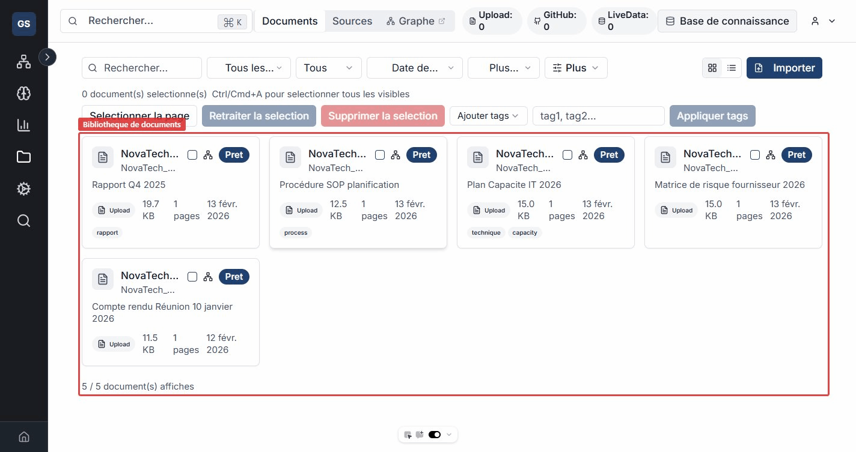The width and height of the screenshot is (856, 452).
Task: Switch to the Sources tab
Action: tap(352, 21)
